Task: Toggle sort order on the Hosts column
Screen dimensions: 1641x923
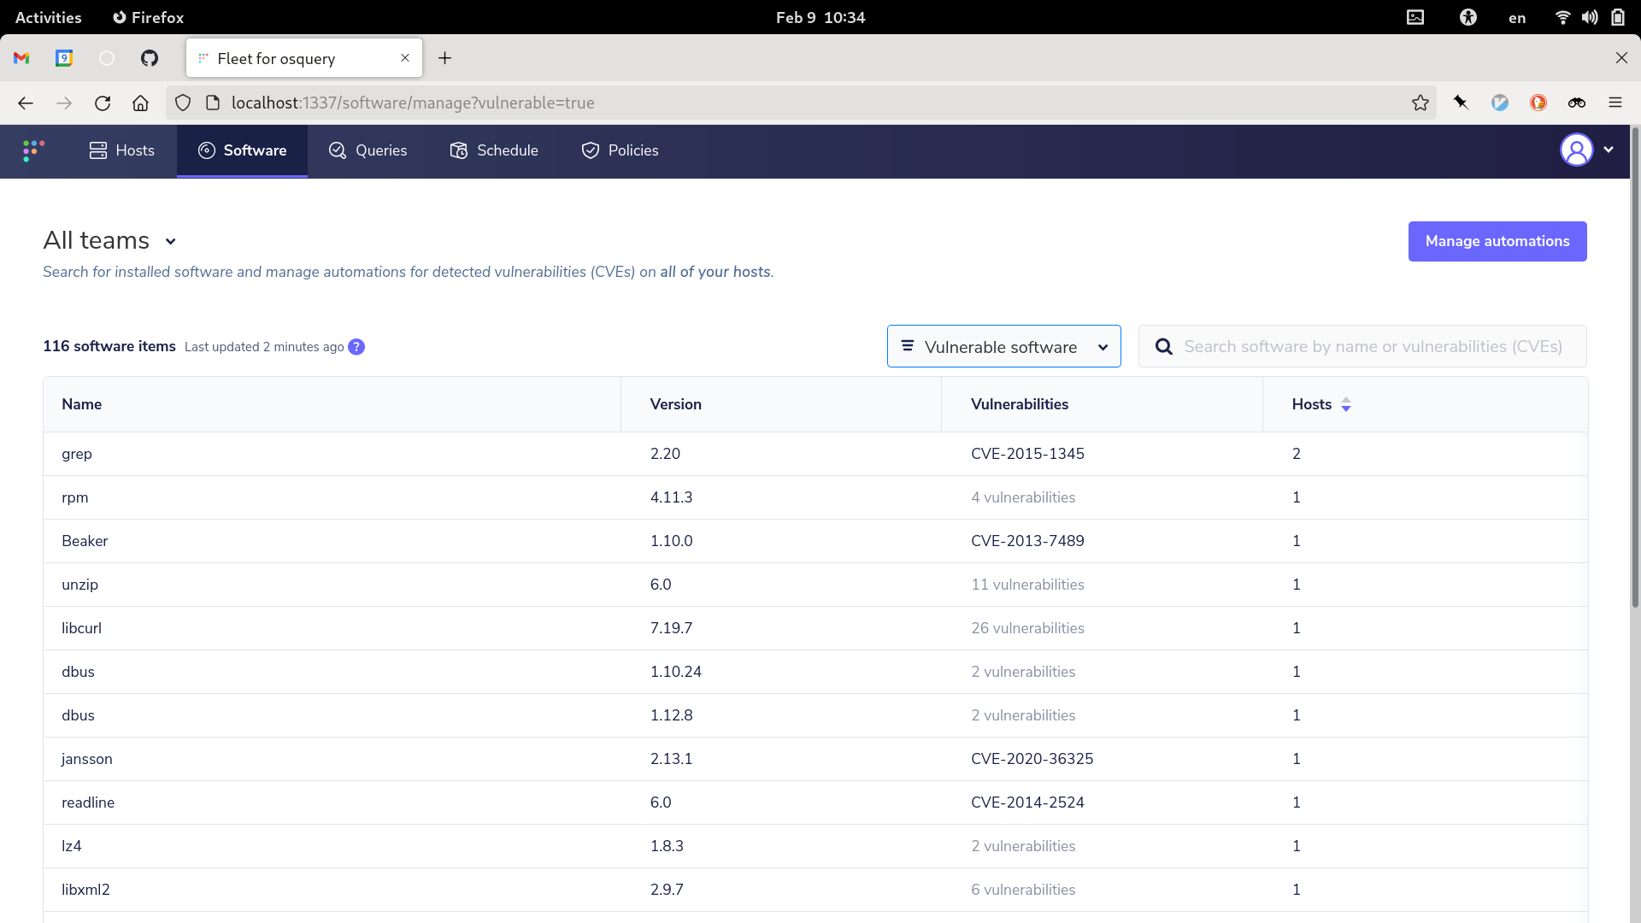Action: click(x=1347, y=404)
